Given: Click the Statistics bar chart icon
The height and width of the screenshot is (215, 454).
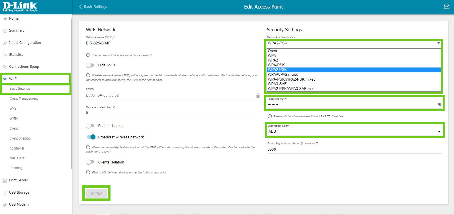Looking at the screenshot, I should click(5, 55).
